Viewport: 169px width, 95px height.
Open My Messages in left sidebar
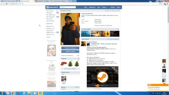[x=50, y=17]
